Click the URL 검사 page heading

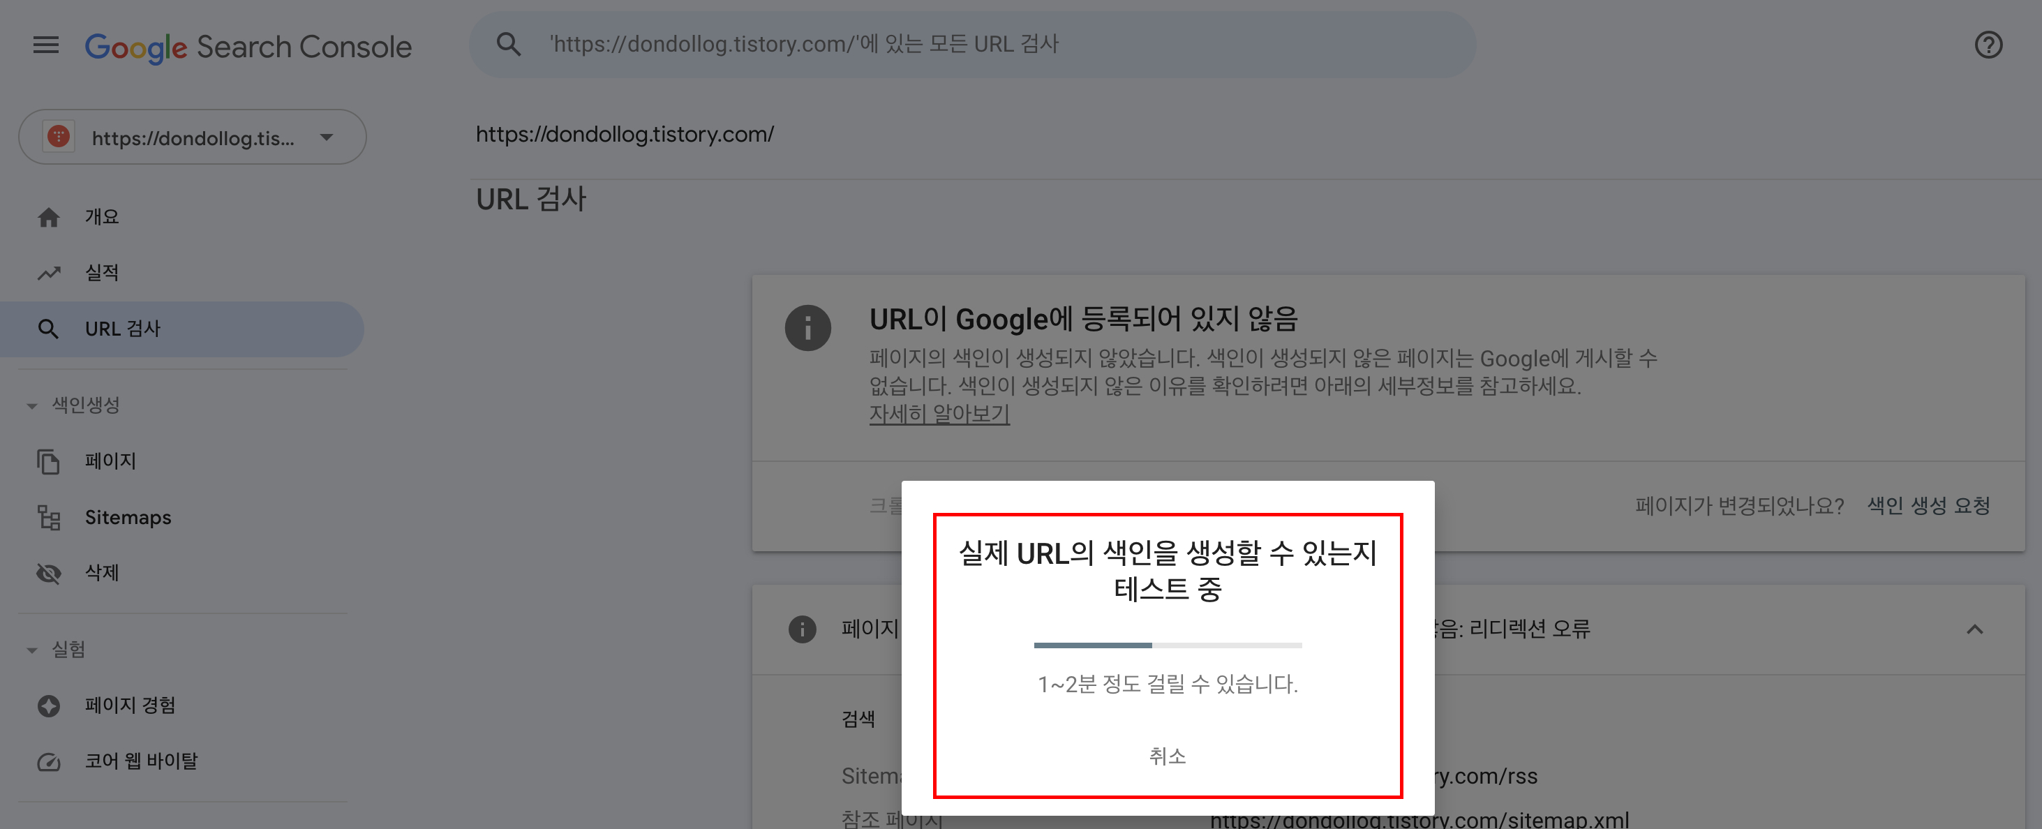pyautogui.click(x=531, y=199)
